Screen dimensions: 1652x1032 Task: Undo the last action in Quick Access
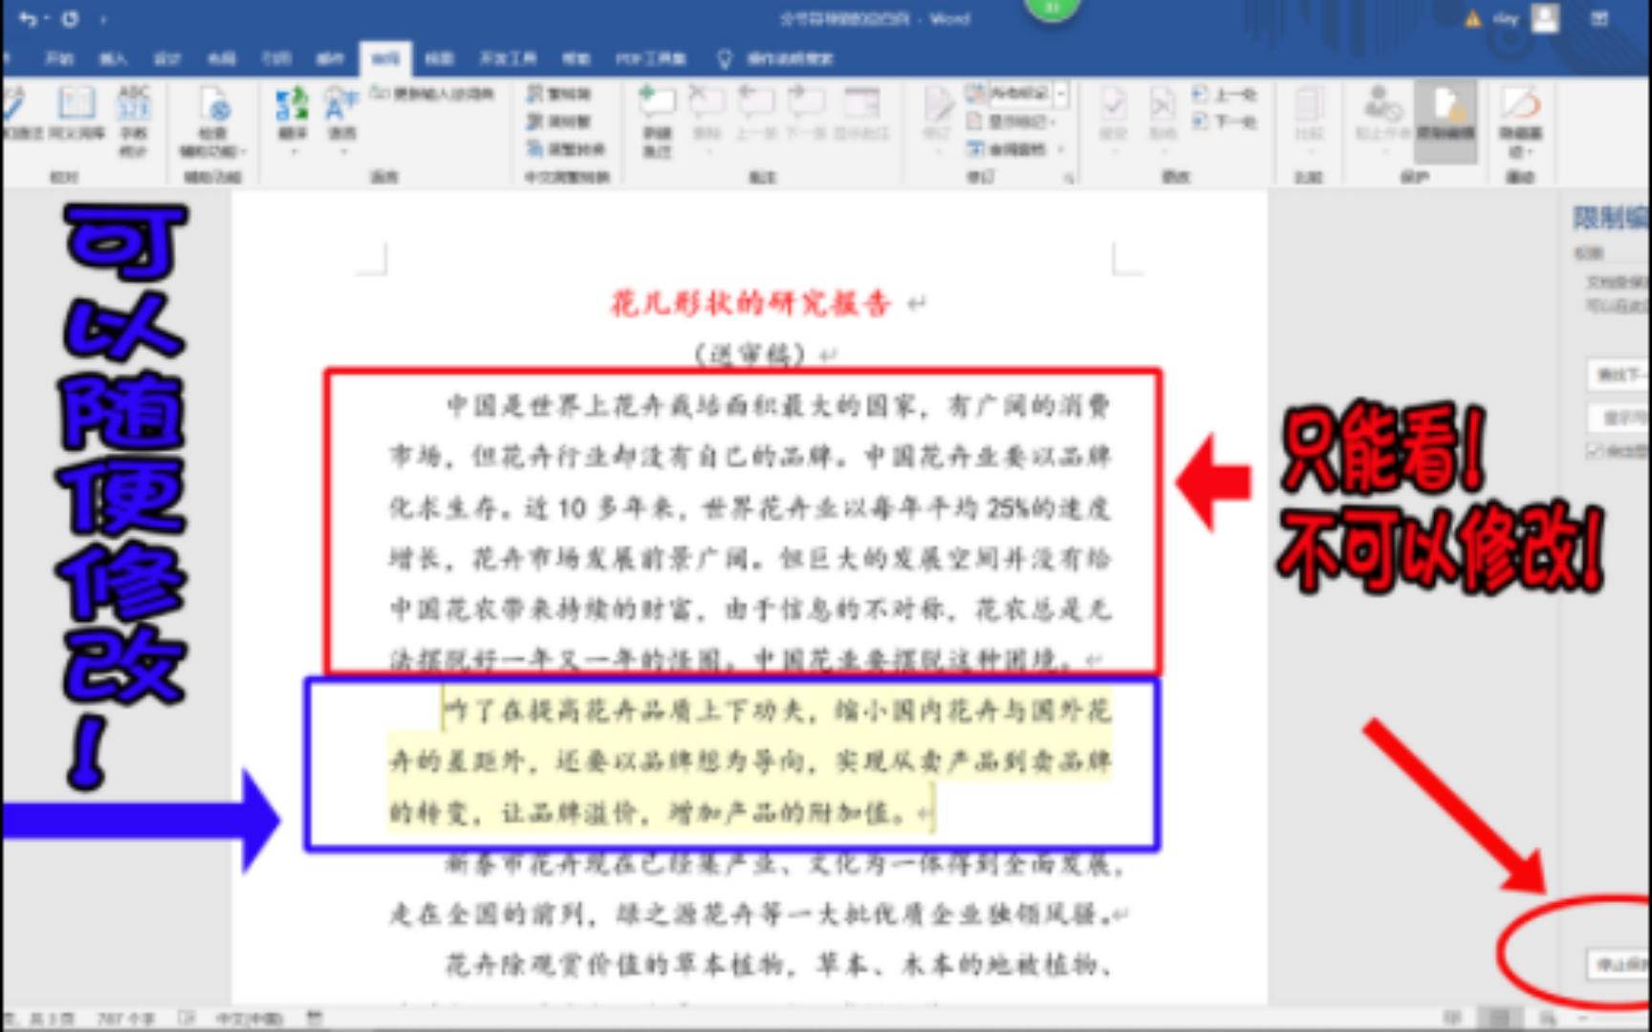point(27,18)
